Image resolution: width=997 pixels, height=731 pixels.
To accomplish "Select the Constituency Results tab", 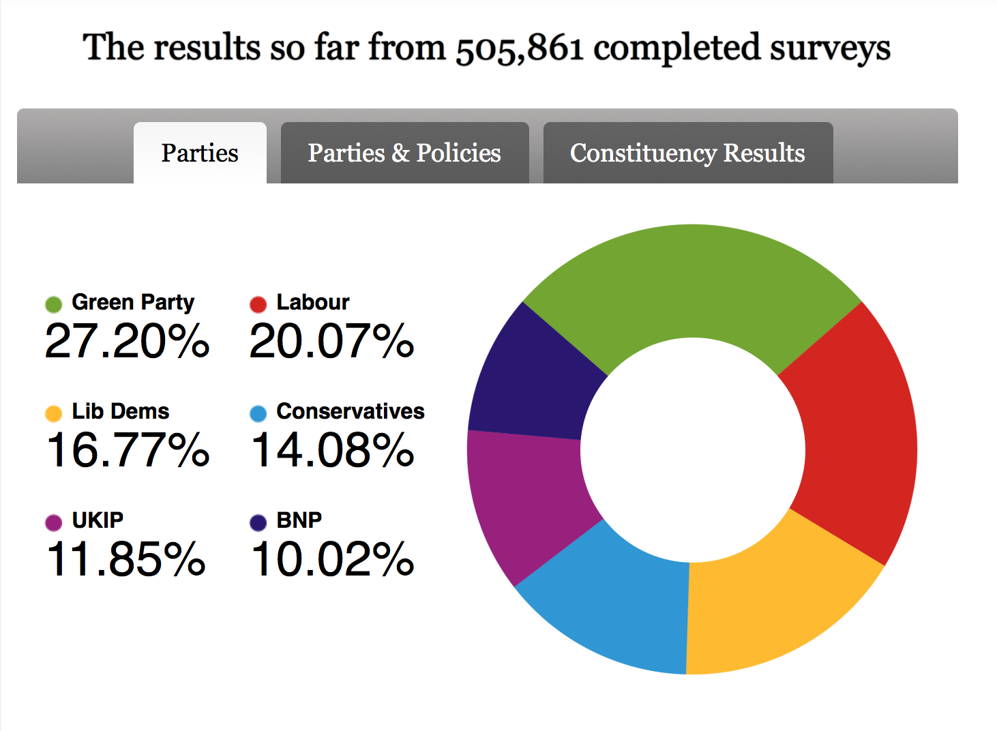I will tap(687, 153).
